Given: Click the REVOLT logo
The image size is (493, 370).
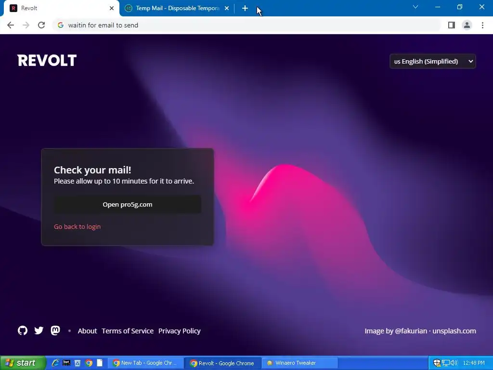Looking at the screenshot, I should coord(47,60).
